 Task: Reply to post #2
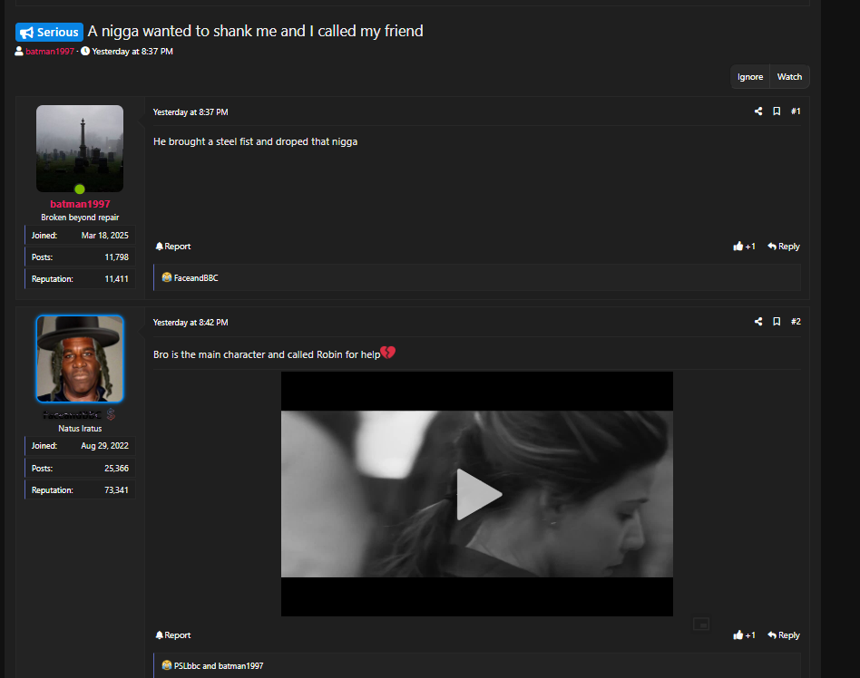click(784, 634)
